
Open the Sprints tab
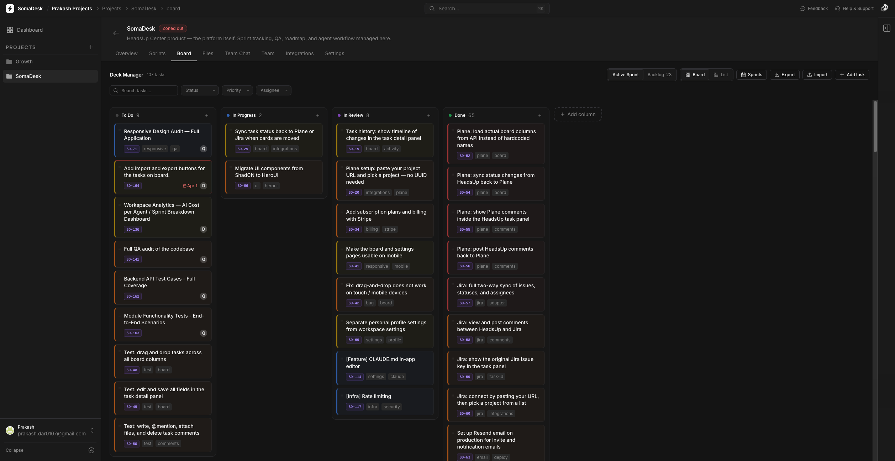coord(157,53)
